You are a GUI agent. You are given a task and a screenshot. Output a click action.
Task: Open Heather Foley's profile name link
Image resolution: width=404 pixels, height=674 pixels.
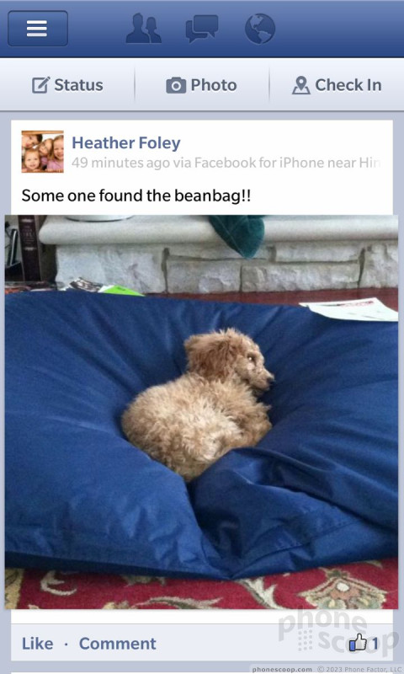(x=125, y=142)
